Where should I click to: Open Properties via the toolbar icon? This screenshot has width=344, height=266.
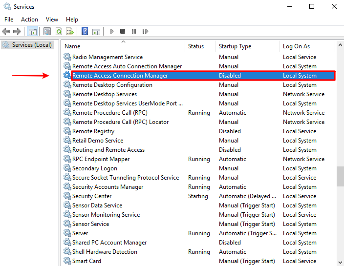[x=47, y=32]
